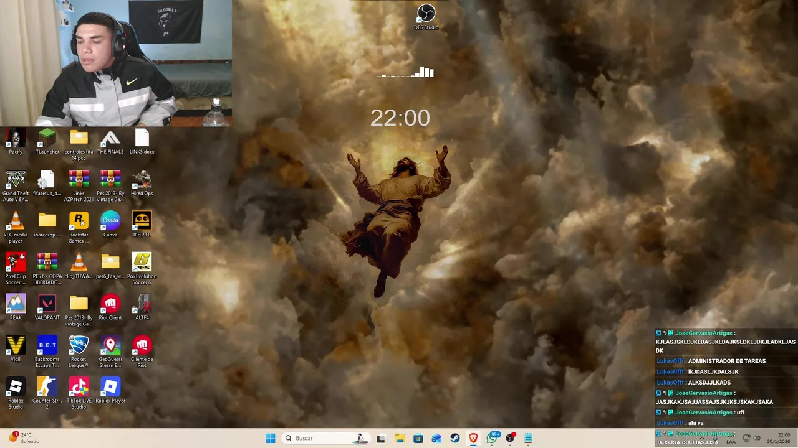Click the 'ADMINISTRADOR DE TAREAS' chat message

(726, 361)
